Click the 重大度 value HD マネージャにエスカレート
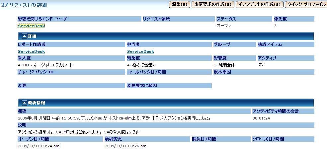 (45, 65)
